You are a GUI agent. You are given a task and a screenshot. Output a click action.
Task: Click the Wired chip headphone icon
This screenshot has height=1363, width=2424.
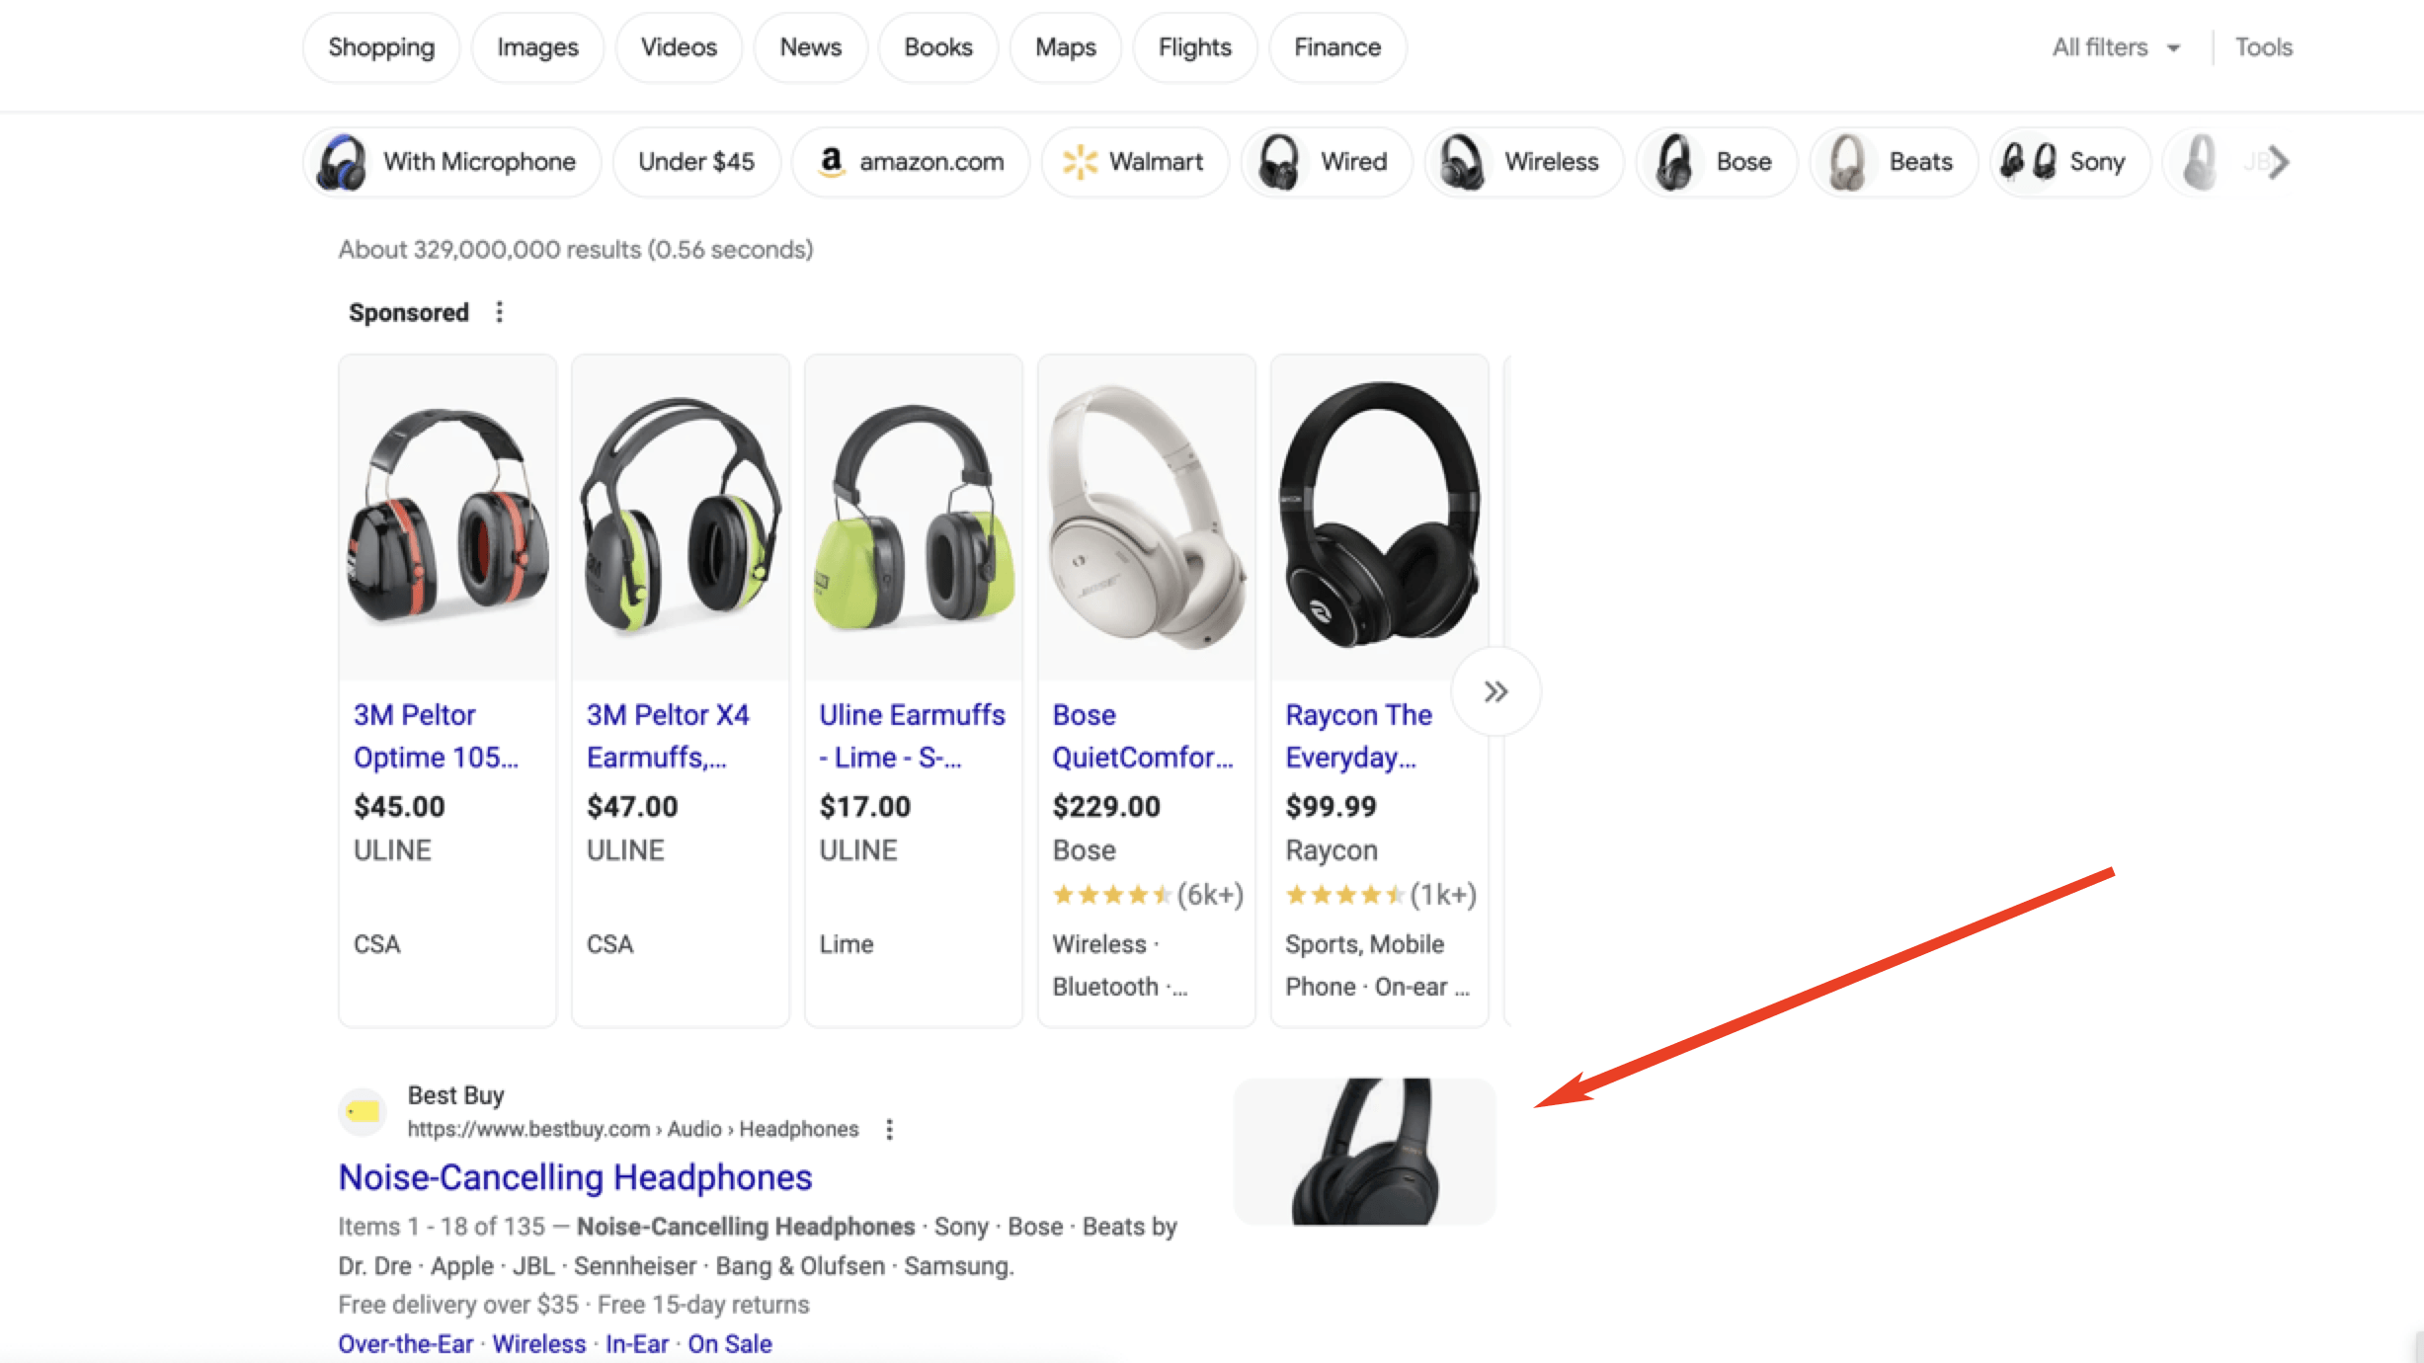1279,162
